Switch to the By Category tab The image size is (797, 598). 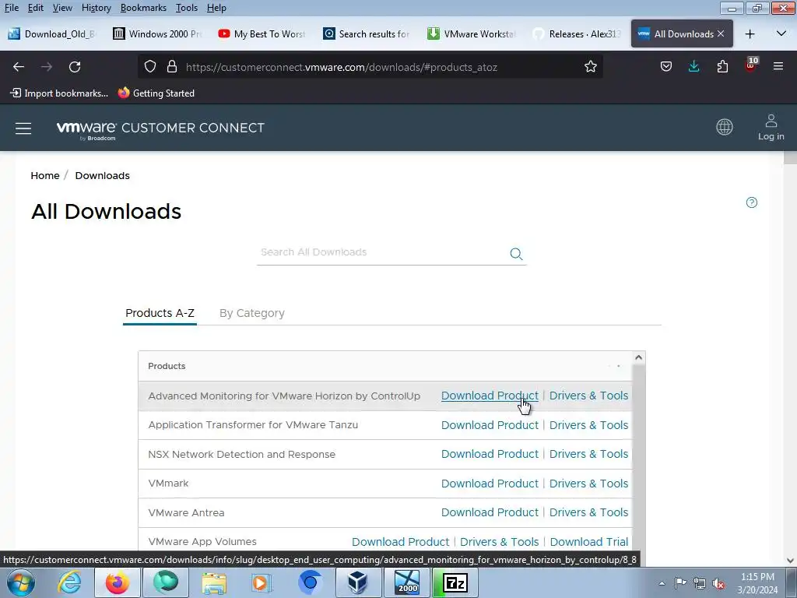(x=251, y=313)
